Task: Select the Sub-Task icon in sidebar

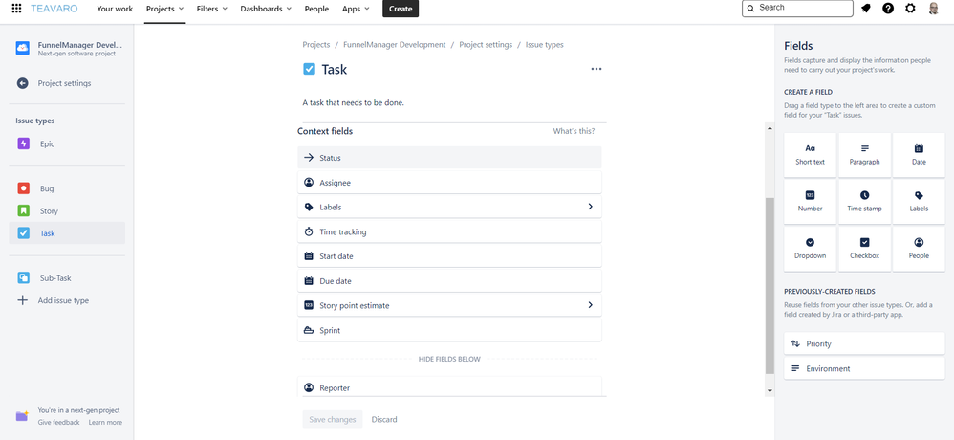Action: [x=23, y=278]
